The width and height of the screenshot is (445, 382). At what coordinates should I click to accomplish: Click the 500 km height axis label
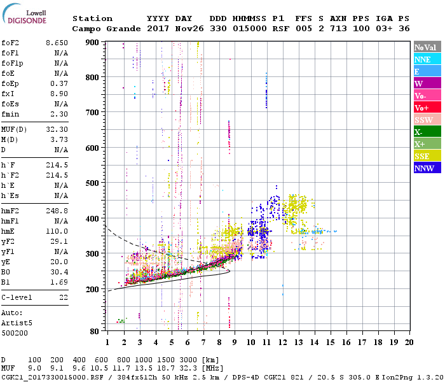(92, 183)
